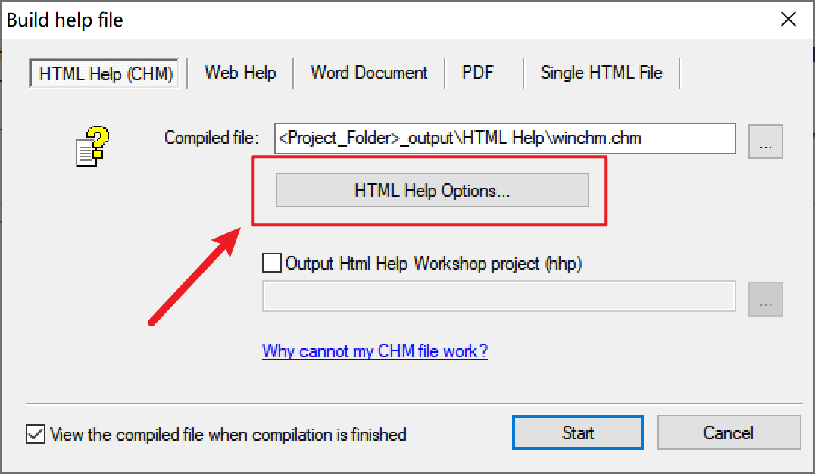
Task: Close the Build help file window
Action: click(x=788, y=20)
